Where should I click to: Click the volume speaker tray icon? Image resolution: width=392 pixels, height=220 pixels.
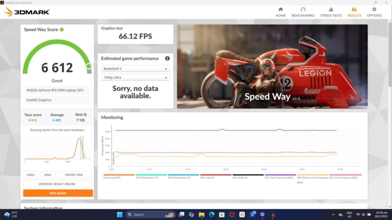click(363, 215)
